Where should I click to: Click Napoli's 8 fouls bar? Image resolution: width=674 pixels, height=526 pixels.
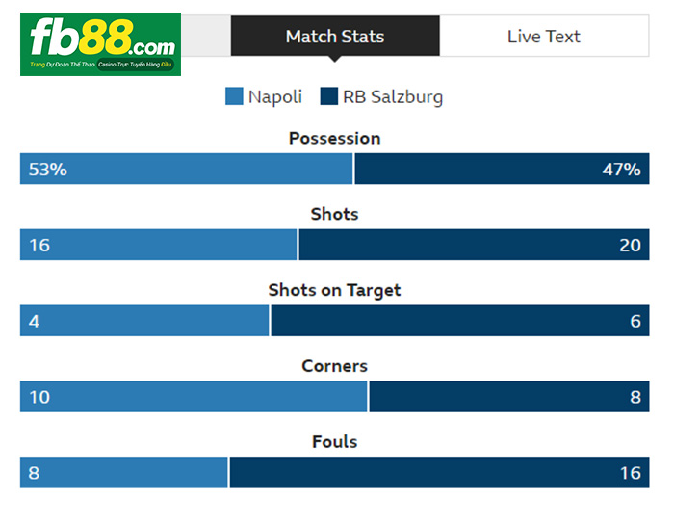pyautogui.click(x=124, y=472)
